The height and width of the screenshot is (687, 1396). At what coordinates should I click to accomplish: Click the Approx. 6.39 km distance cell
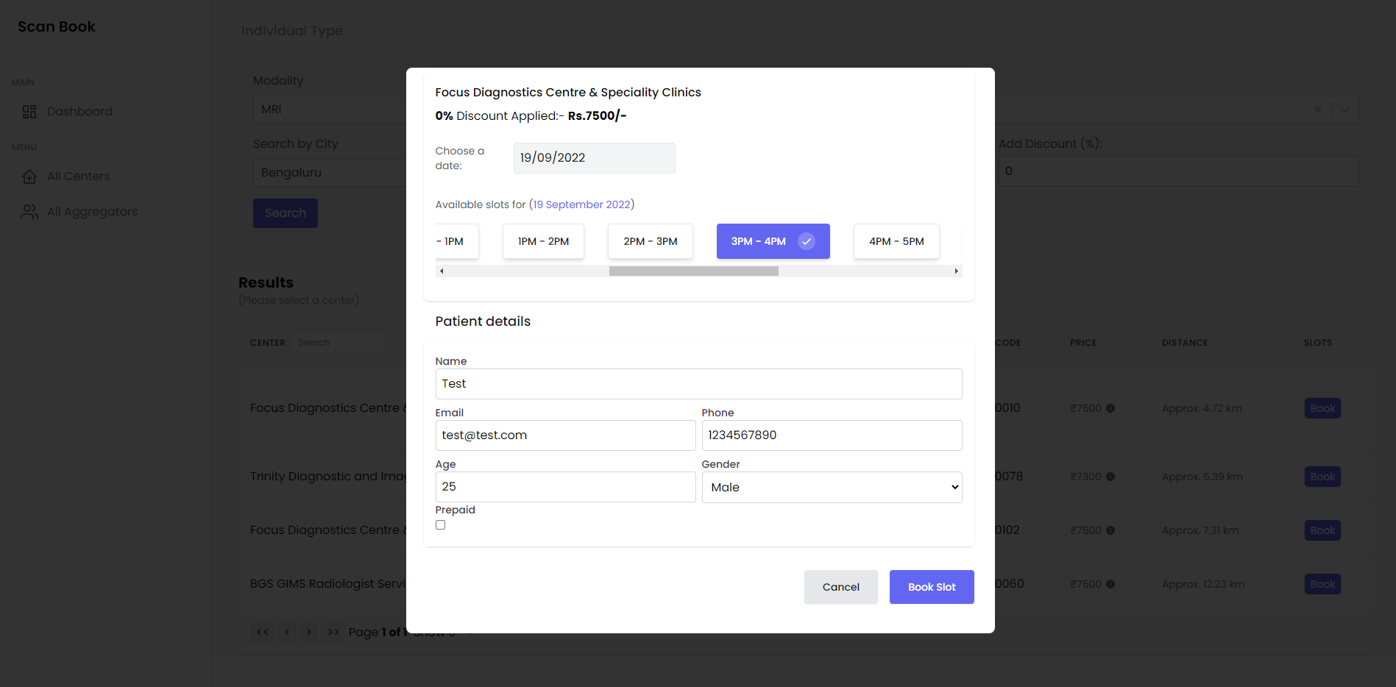point(1202,477)
